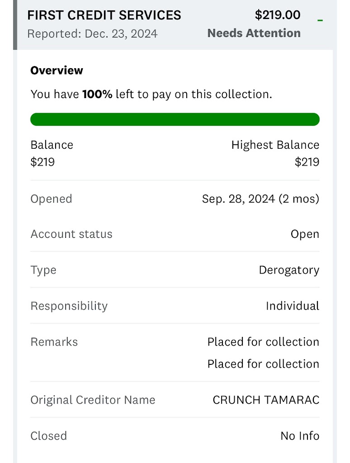Click the FIRST CREDIT SERVICES header title
Screen dimensions: 350x463
coord(104,15)
